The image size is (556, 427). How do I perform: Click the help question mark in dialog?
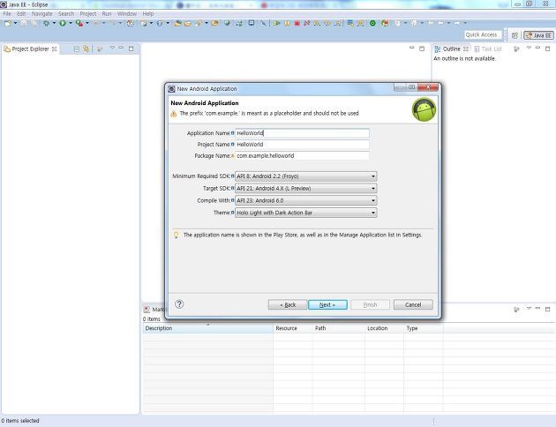(179, 303)
